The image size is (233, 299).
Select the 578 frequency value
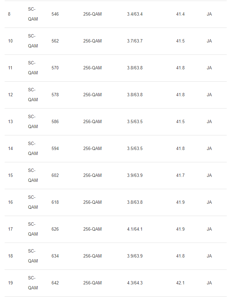pyautogui.click(x=55, y=95)
